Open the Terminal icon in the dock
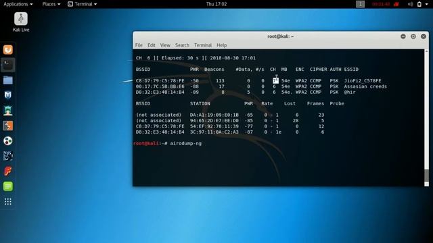The image size is (433, 243). click(7, 65)
